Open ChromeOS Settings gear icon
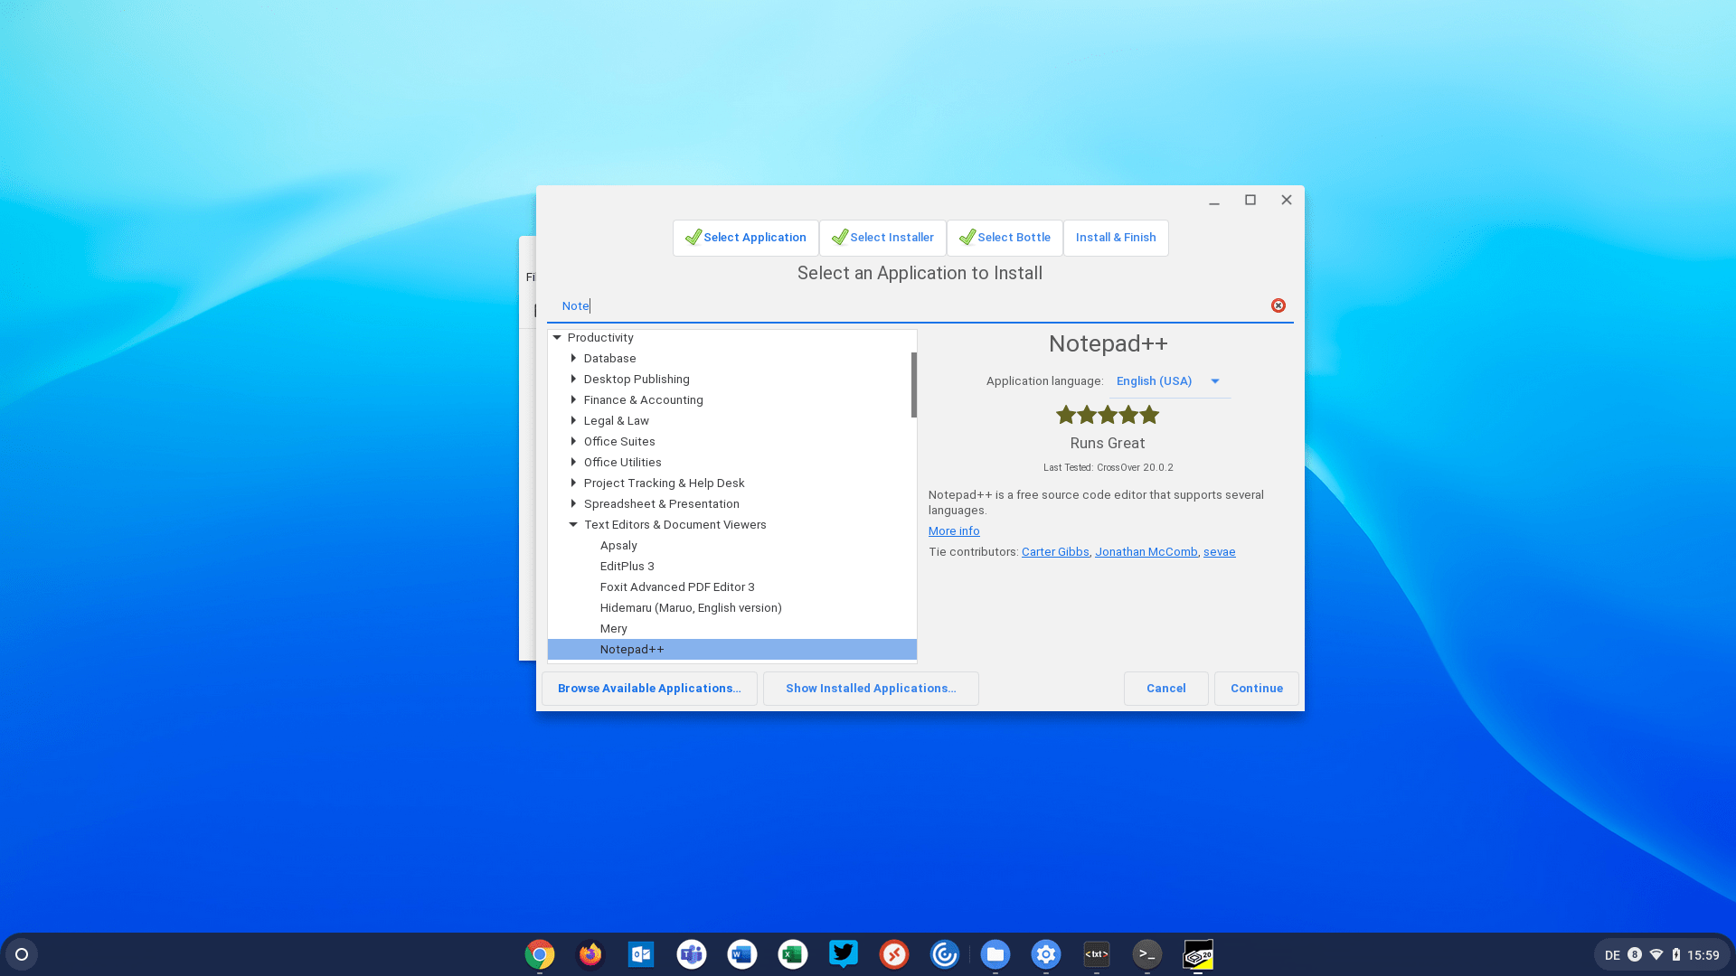 coord(1046,954)
